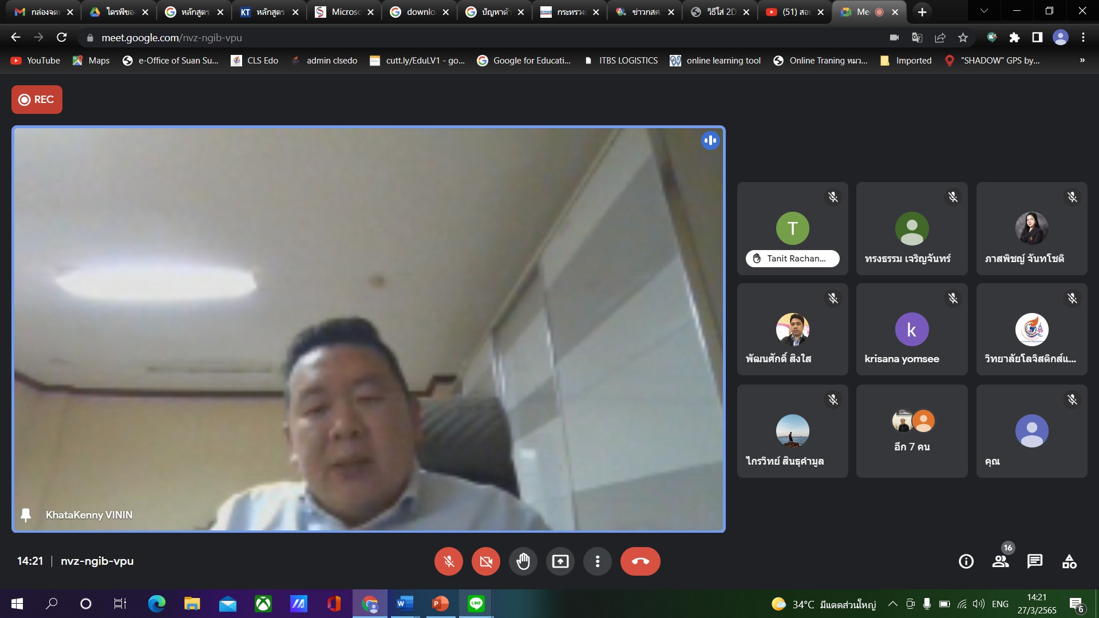Open the activities shapes icon
Screen dimensions: 1099x618
coord(1069,561)
